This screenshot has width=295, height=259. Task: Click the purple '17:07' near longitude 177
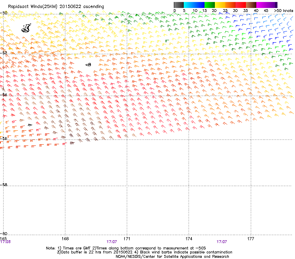(x=222, y=242)
